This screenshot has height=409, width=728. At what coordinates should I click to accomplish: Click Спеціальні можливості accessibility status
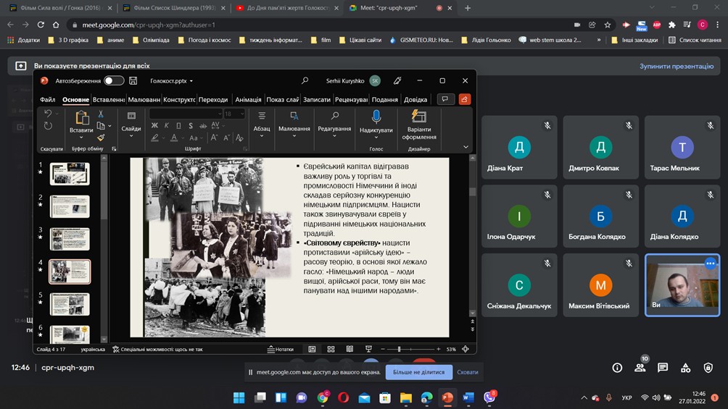tap(157, 349)
